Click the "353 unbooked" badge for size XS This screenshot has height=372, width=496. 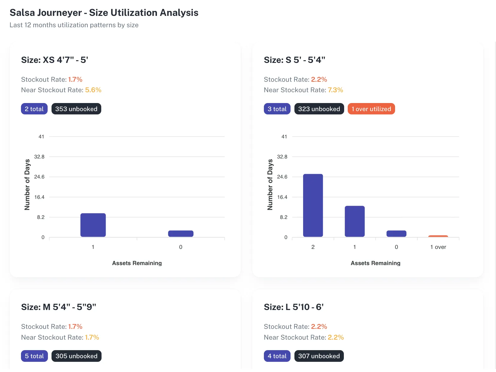[76, 109]
